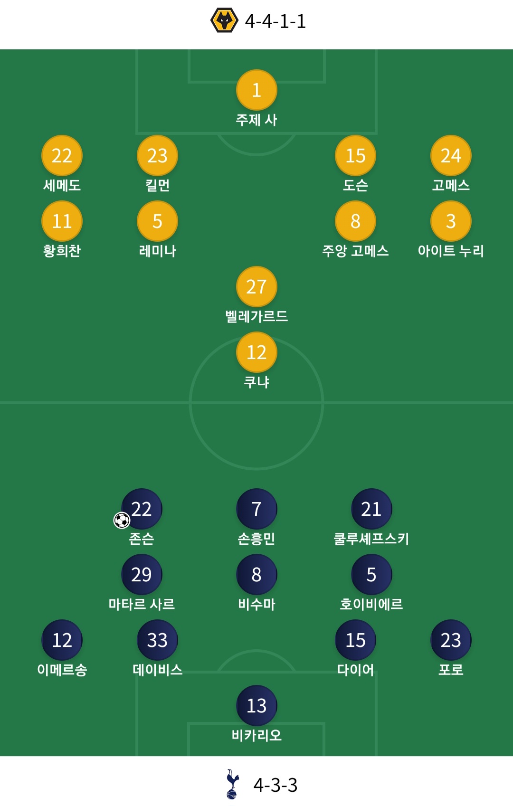Open the 세메도 player name link
The height and width of the screenshot is (806, 513).
tap(62, 185)
